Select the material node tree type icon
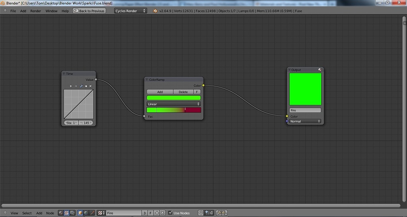This screenshot has height=217, width=407. pos(60,213)
